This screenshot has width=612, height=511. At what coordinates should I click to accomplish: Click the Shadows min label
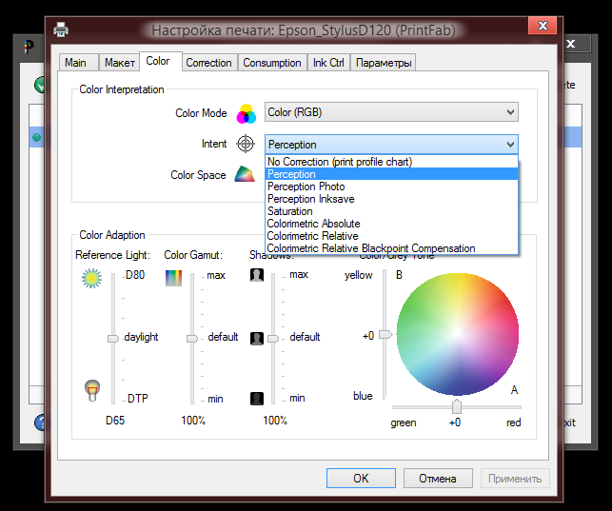(297, 399)
